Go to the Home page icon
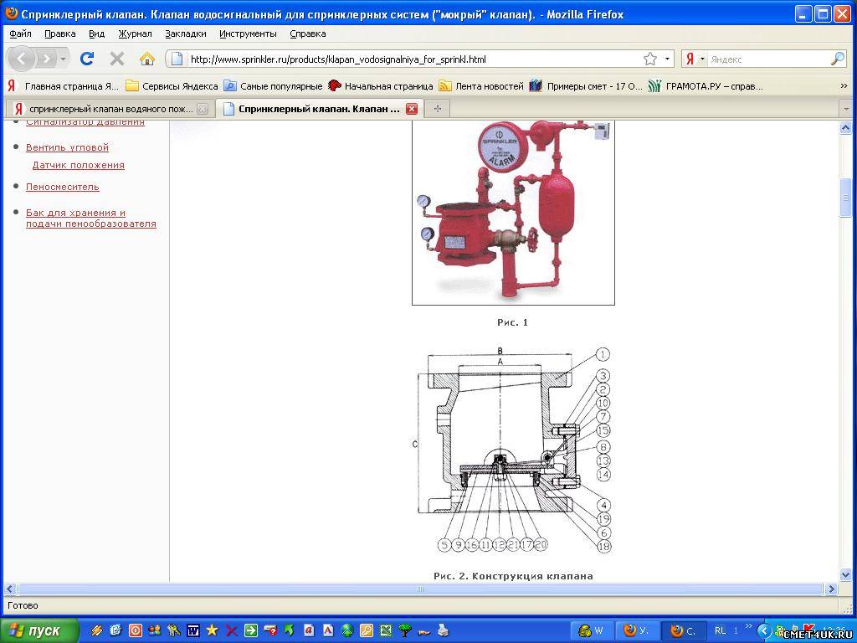Screen dimensions: 857x643 (x=147, y=59)
